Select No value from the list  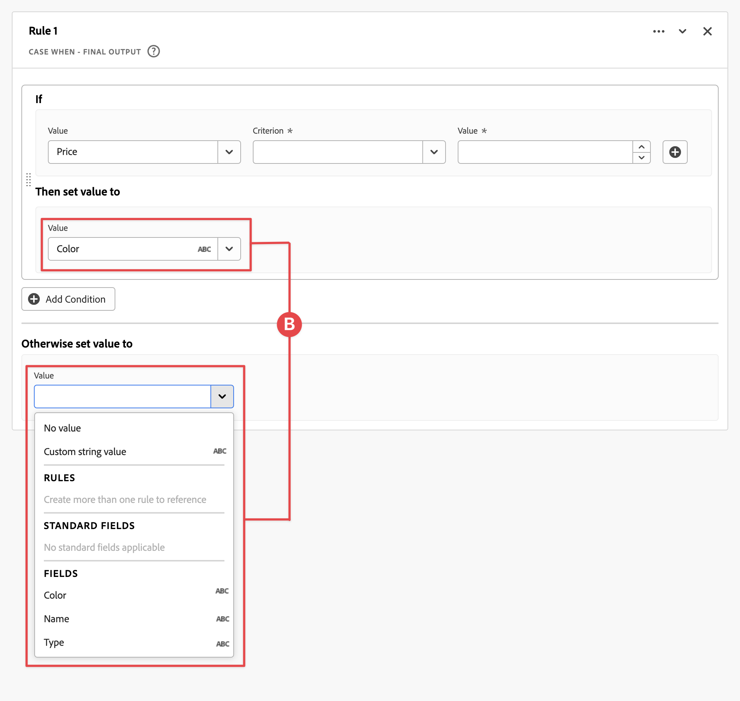pyautogui.click(x=63, y=428)
